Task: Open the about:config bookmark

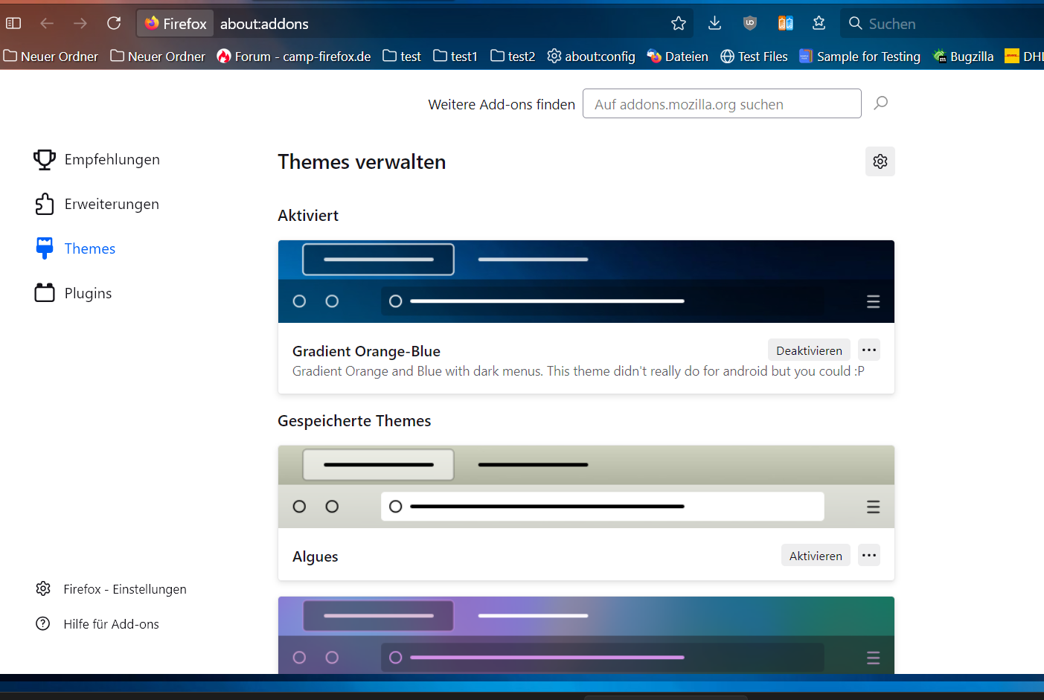Action: pos(591,57)
